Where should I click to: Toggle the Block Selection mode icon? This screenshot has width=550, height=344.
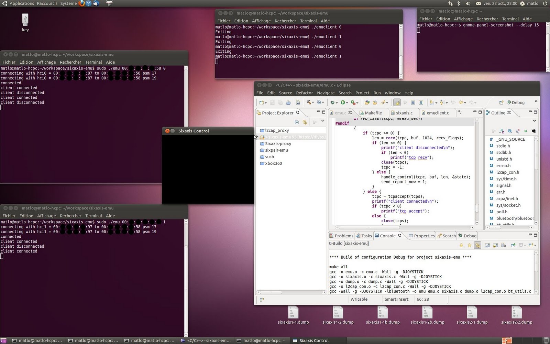coord(413,103)
